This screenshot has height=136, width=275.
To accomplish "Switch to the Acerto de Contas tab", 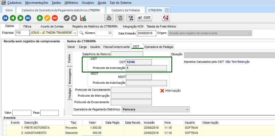I will pos(52,26).
